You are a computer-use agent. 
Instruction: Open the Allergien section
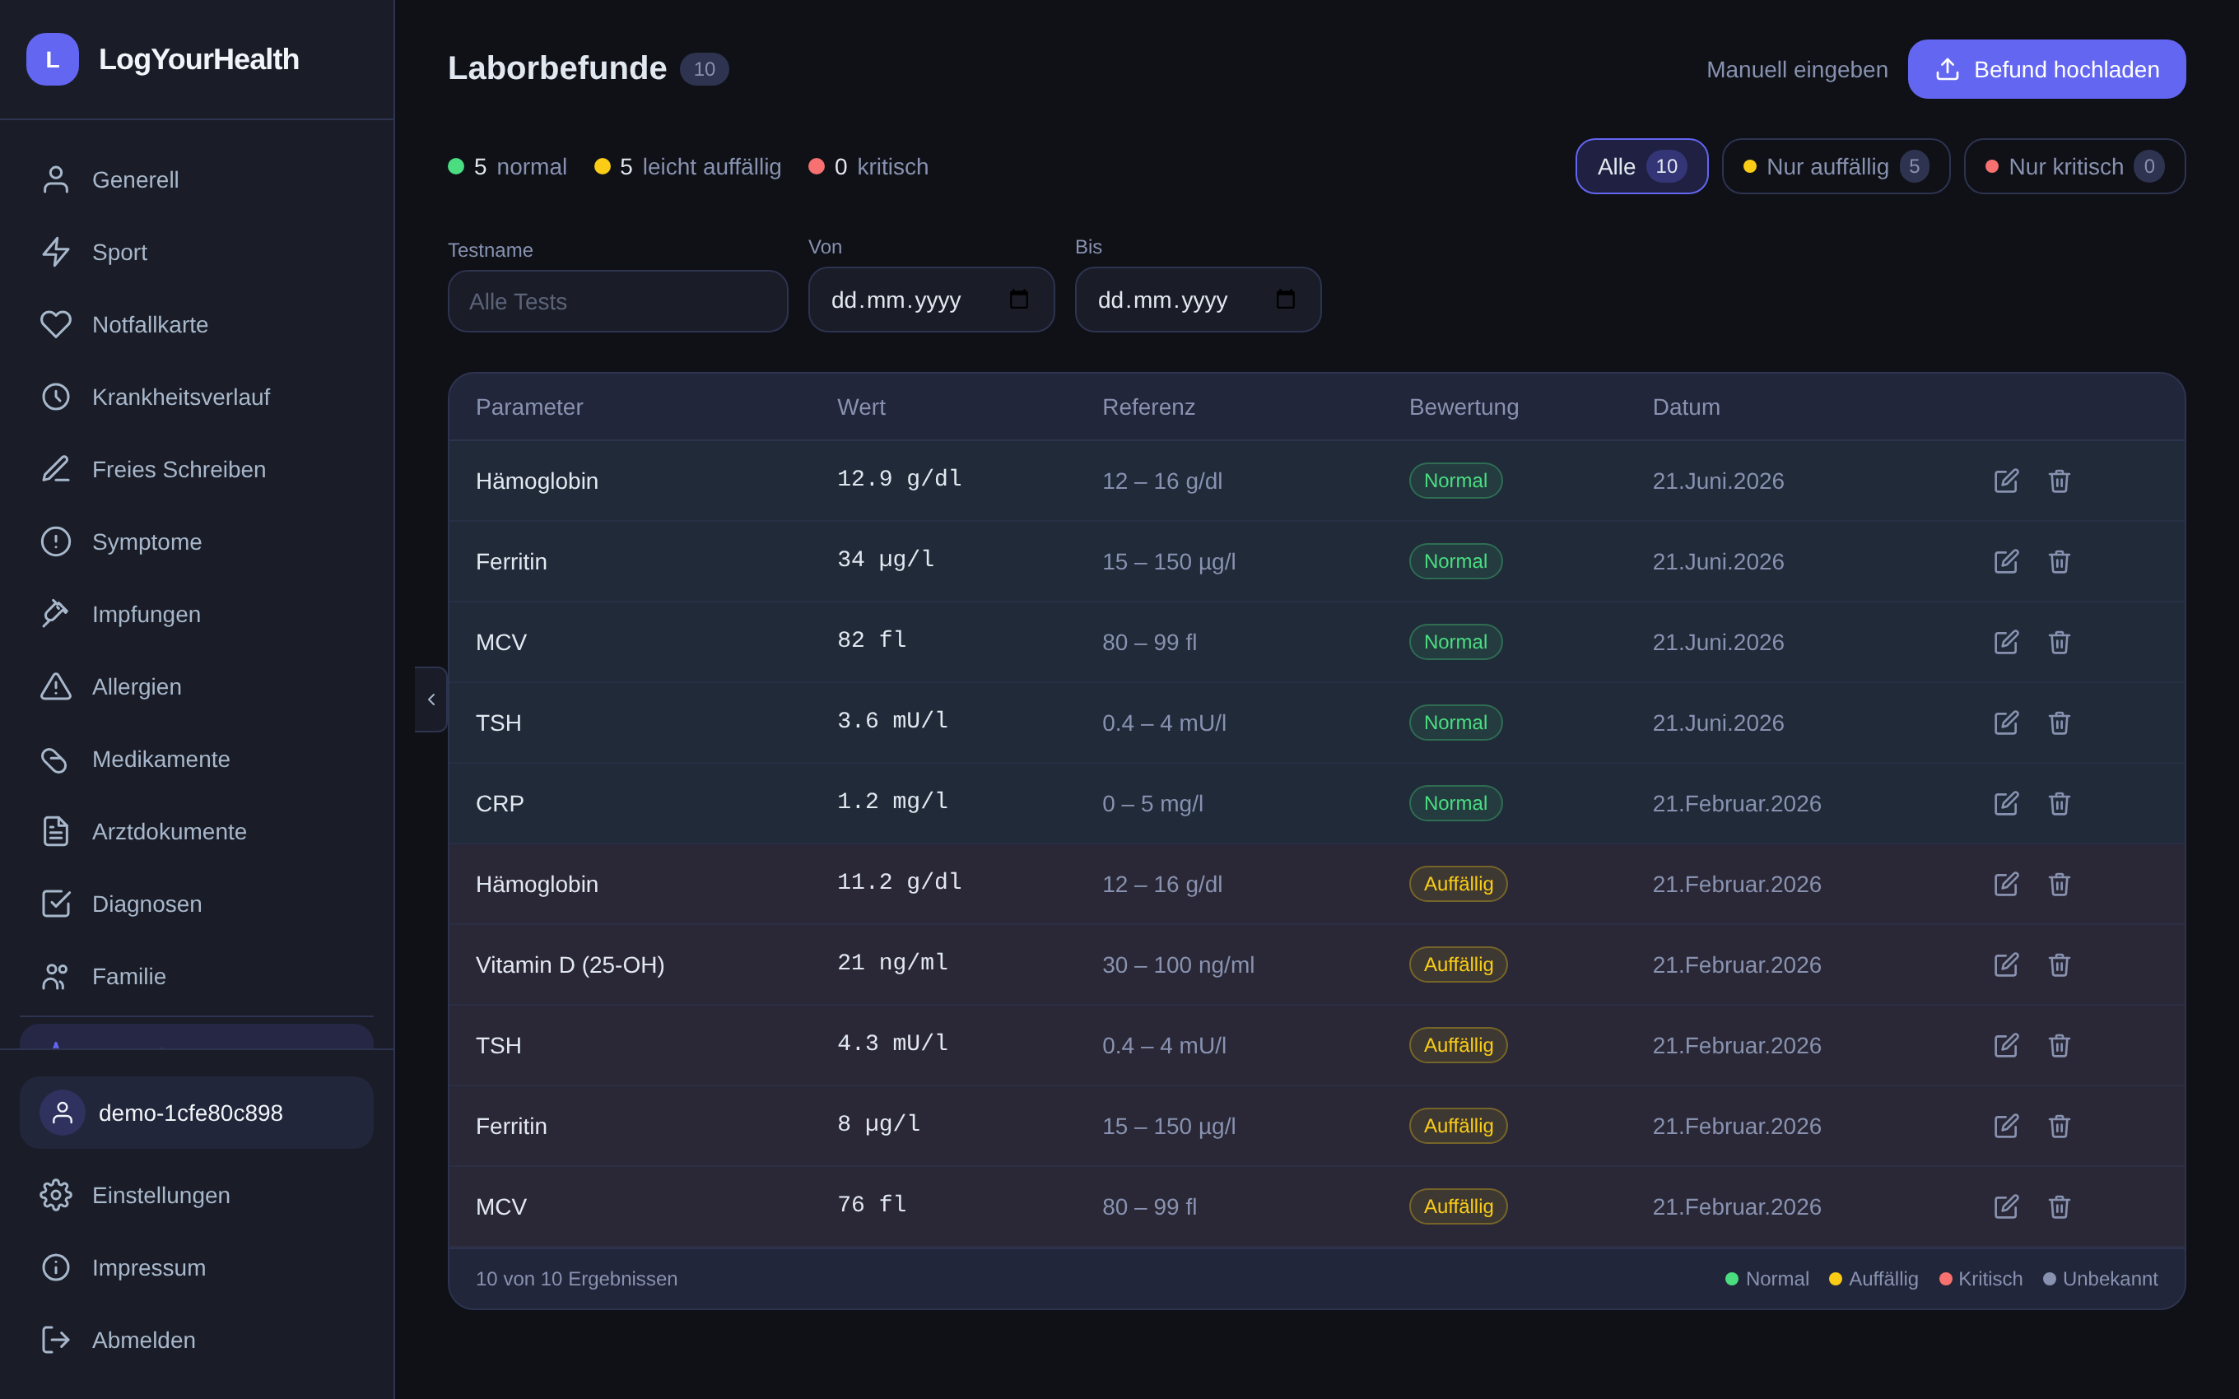pos(197,686)
